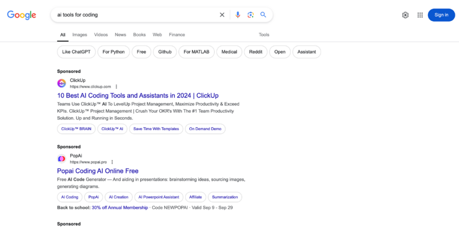Viewport: 459px width, 229px height.
Task: Click the Sign in button
Action: tap(441, 15)
